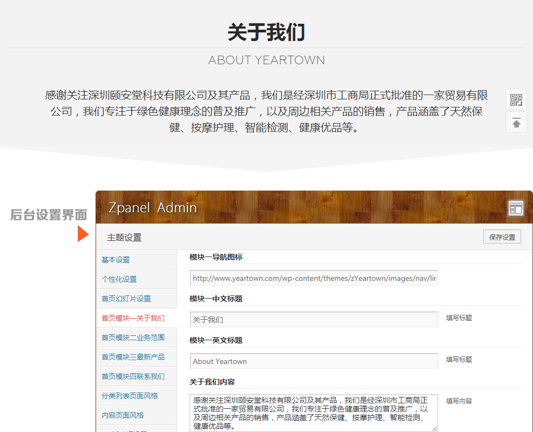This screenshot has height=432, width=533.
Task: Click the About Yeartown title input field
Action: (x=314, y=361)
